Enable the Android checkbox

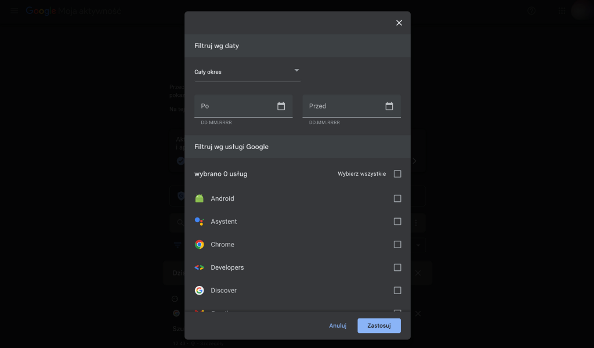tap(397, 198)
